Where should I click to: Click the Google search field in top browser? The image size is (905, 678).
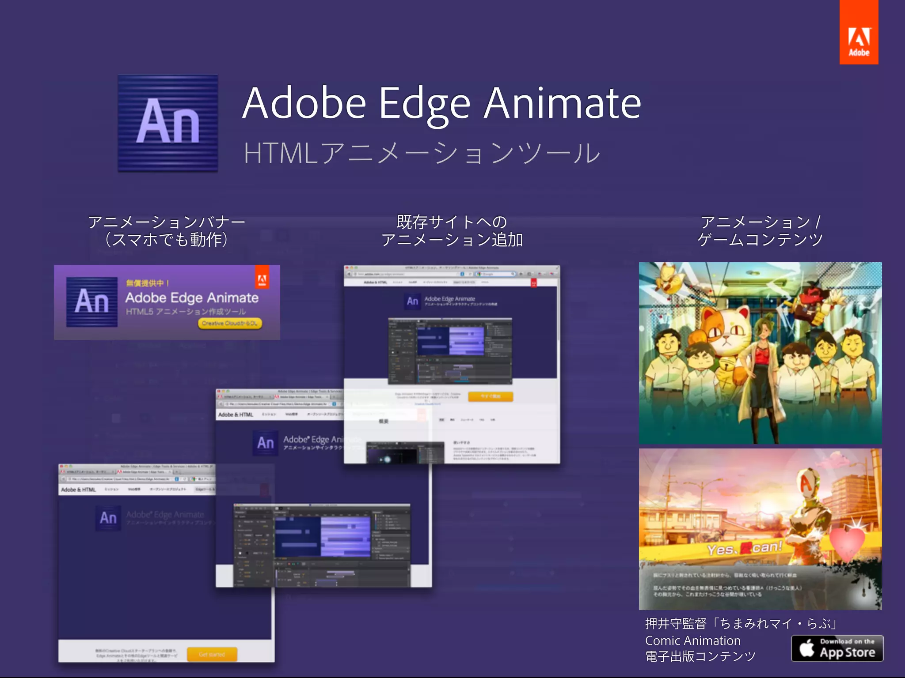(495, 274)
